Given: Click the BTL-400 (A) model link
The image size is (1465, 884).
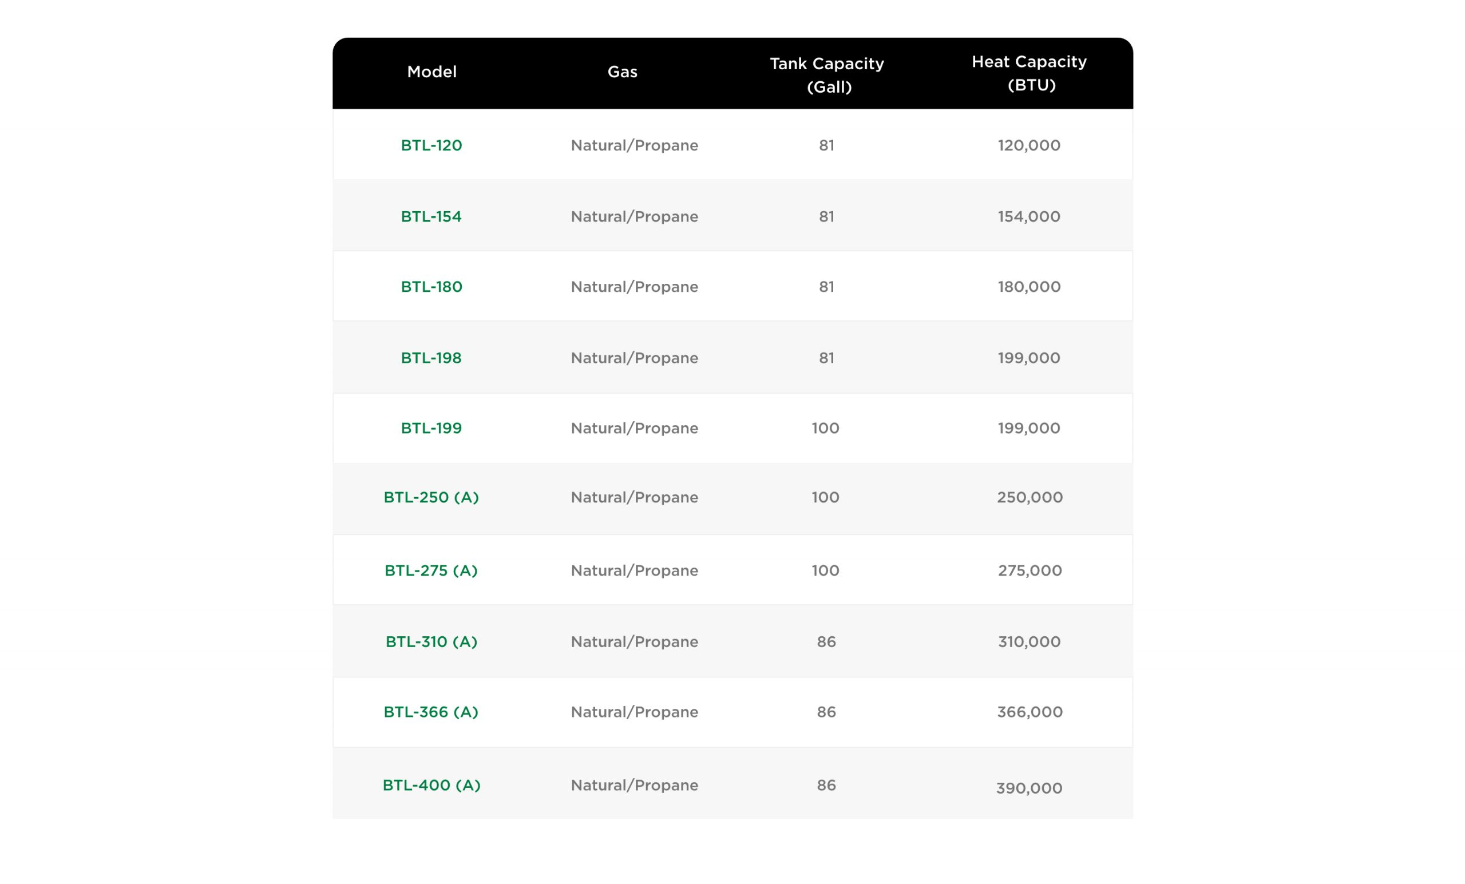Looking at the screenshot, I should (x=431, y=786).
